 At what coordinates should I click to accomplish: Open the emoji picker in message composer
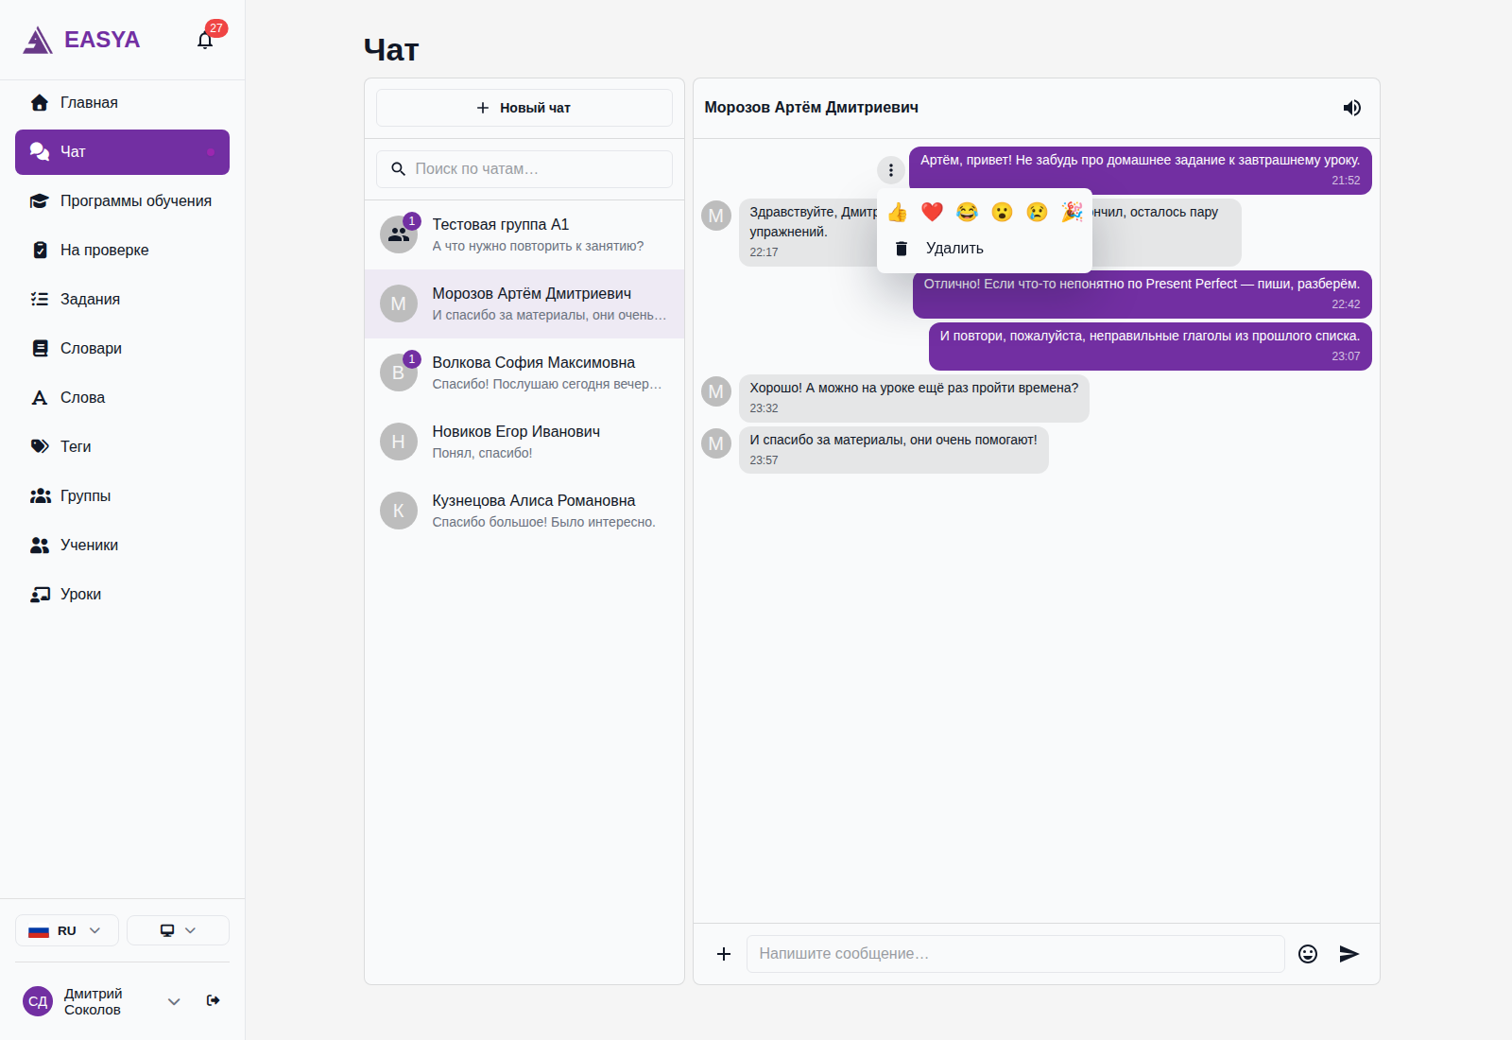[x=1308, y=954]
